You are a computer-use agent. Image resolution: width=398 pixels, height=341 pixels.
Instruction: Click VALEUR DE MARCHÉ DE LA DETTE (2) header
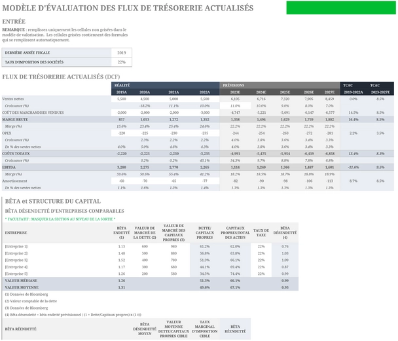[x=145, y=233]
